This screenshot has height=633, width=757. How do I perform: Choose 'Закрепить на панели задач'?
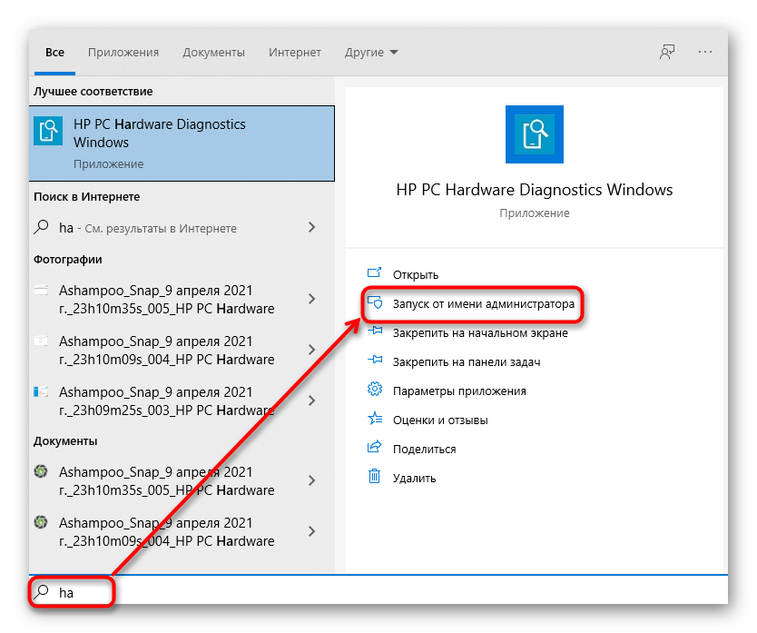coord(467,361)
